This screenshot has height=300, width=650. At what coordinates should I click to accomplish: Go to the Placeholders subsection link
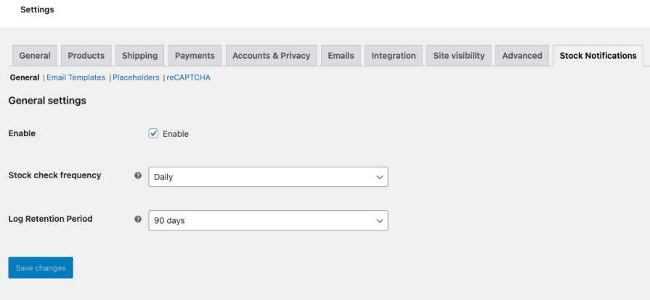(x=136, y=78)
